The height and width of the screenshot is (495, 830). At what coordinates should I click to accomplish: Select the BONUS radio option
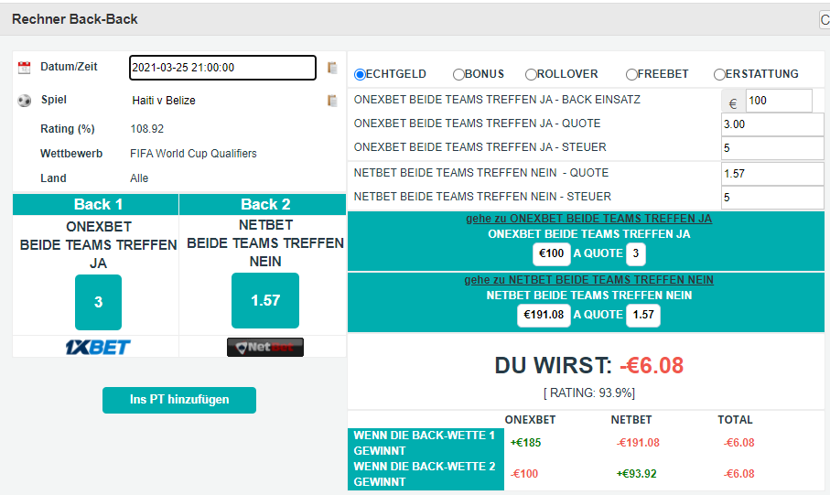coord(459,75)
